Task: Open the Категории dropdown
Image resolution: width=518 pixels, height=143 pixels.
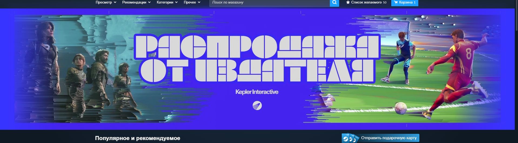Action: 167,2
